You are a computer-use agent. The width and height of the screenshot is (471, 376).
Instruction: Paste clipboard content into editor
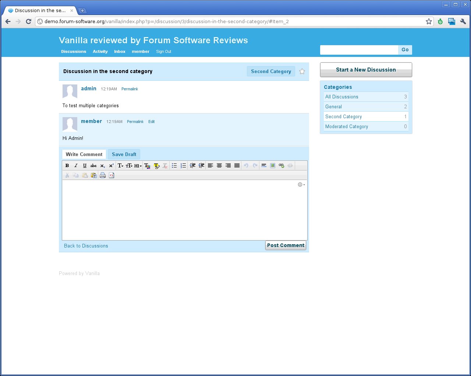[85, 176]
